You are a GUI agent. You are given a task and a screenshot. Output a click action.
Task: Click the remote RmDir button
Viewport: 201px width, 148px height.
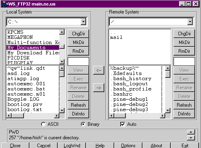pyautogui.click(x=184, y=51)
